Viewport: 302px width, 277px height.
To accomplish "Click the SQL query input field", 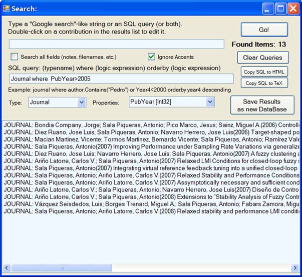I will point(121,78).
